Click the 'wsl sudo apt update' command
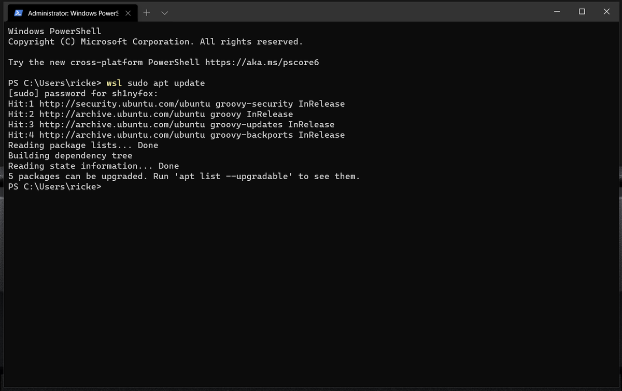622x391 pixels. [155, 83]
